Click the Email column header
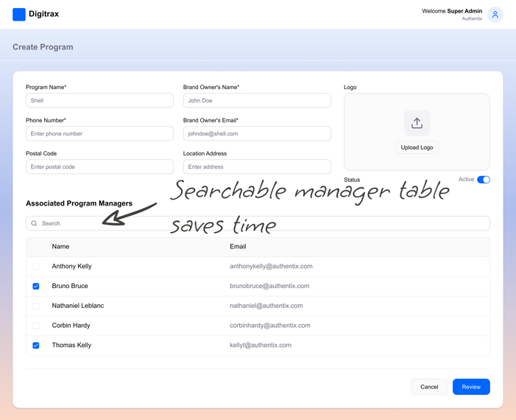The height and width of the screenshot is (420, 516). 238,246
